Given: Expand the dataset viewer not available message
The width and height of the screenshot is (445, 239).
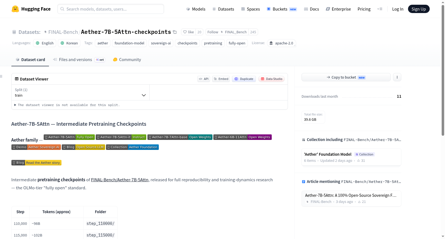Looking at the screenshot, I should [x=67, y=105].
